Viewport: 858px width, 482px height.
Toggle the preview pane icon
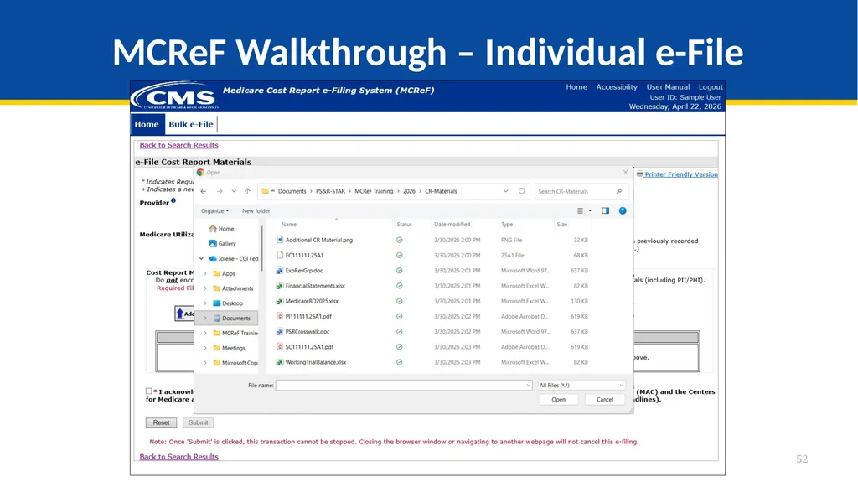pos(605,211)
